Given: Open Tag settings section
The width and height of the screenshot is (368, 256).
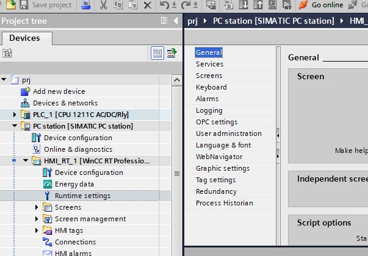Looking at the screenshot, I should pyautogui.click(x=215, y=180).
